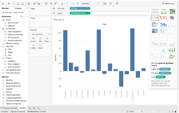
Task: Open the Tableau start page logo icon
Action: click(x=3, y=3)
